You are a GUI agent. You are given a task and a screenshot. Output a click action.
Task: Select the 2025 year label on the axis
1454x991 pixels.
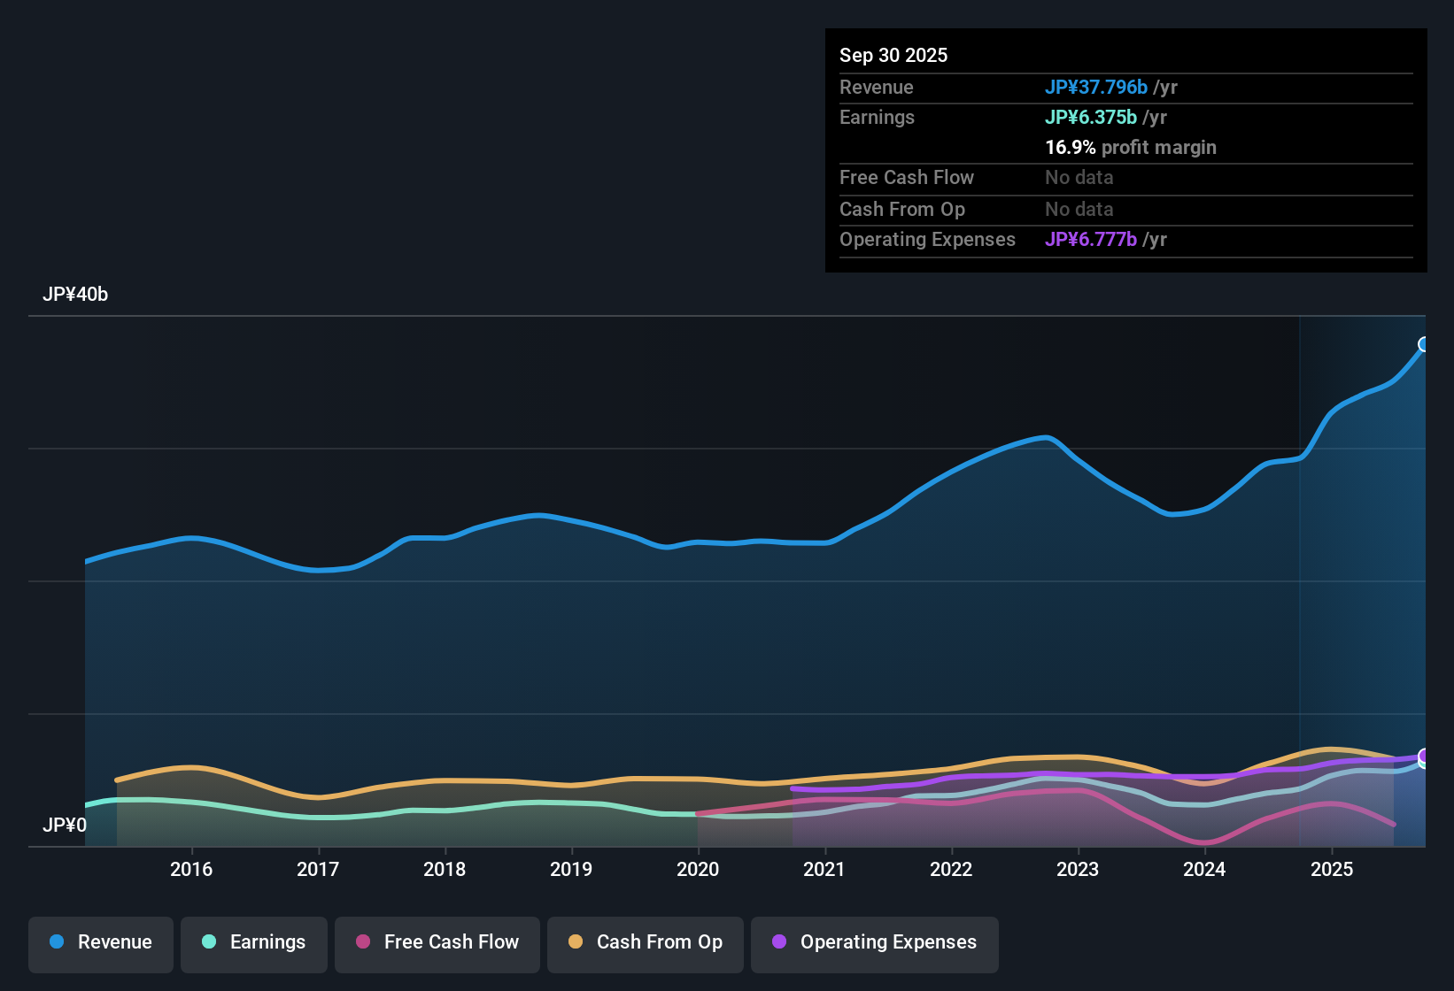1333,870
